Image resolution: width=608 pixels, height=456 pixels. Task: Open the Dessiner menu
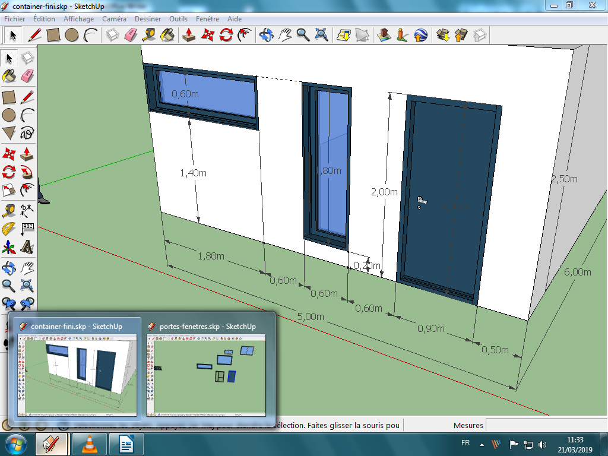[148, 19]
